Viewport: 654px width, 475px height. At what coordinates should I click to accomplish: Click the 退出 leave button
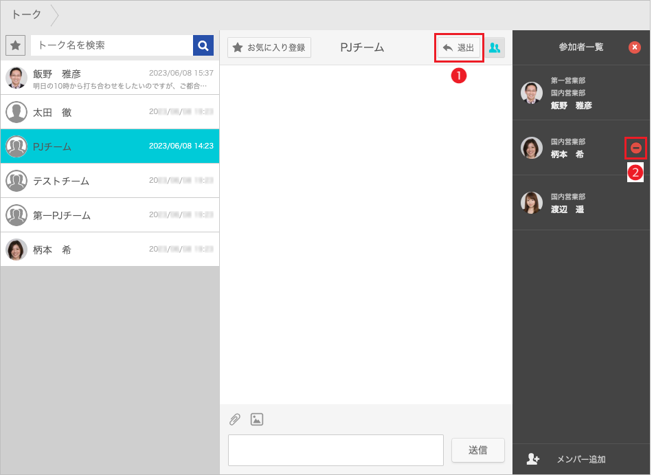click(x=459, y=47)
